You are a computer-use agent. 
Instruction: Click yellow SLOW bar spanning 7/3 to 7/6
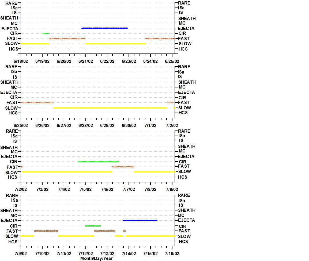point(67,172)
